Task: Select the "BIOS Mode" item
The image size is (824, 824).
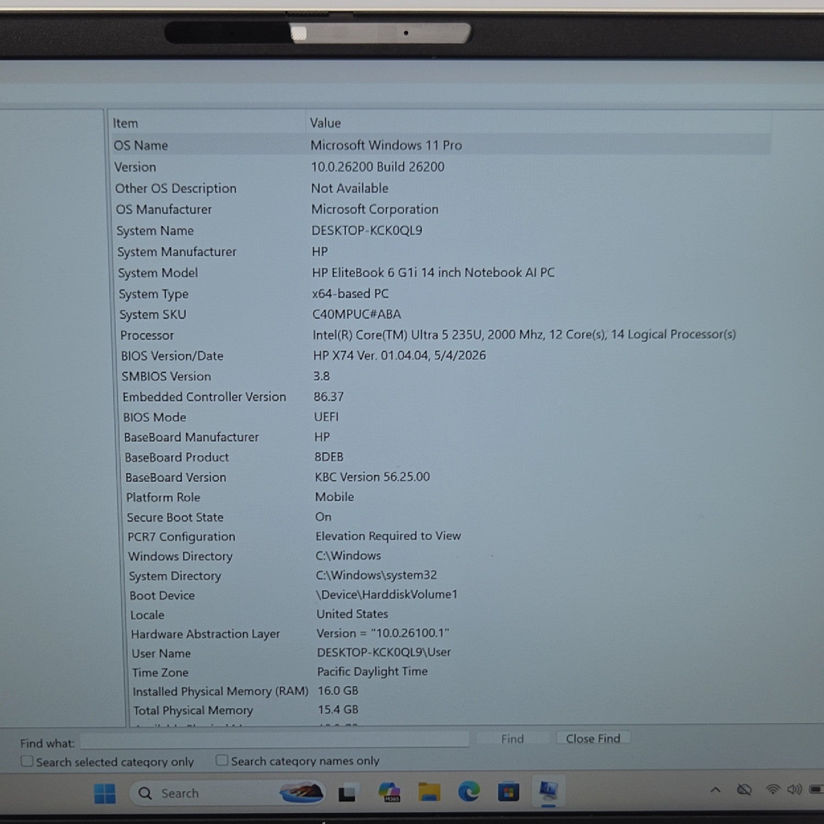Action: 154,417
